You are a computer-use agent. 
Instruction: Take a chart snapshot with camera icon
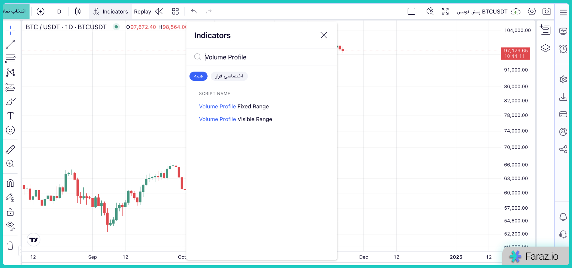547,11
